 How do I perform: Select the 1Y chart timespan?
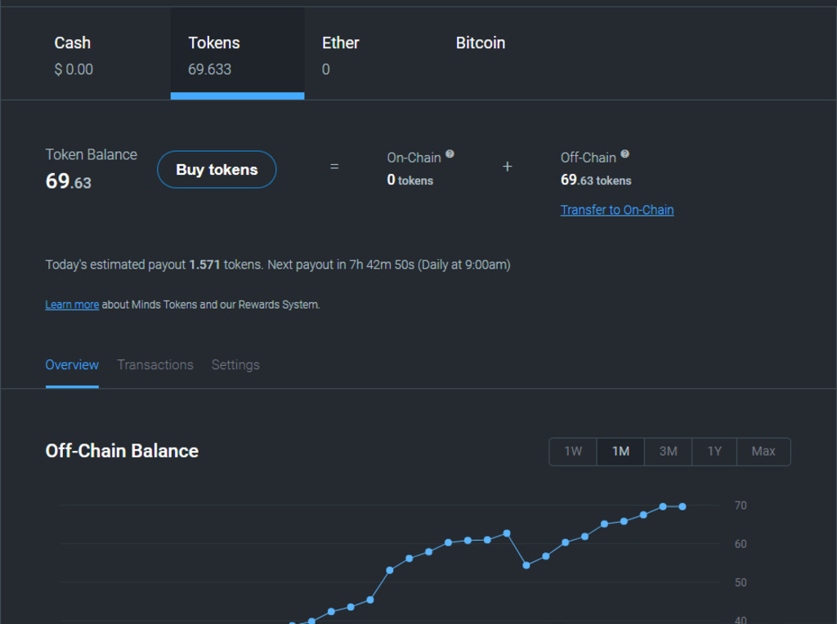[714, 452]
